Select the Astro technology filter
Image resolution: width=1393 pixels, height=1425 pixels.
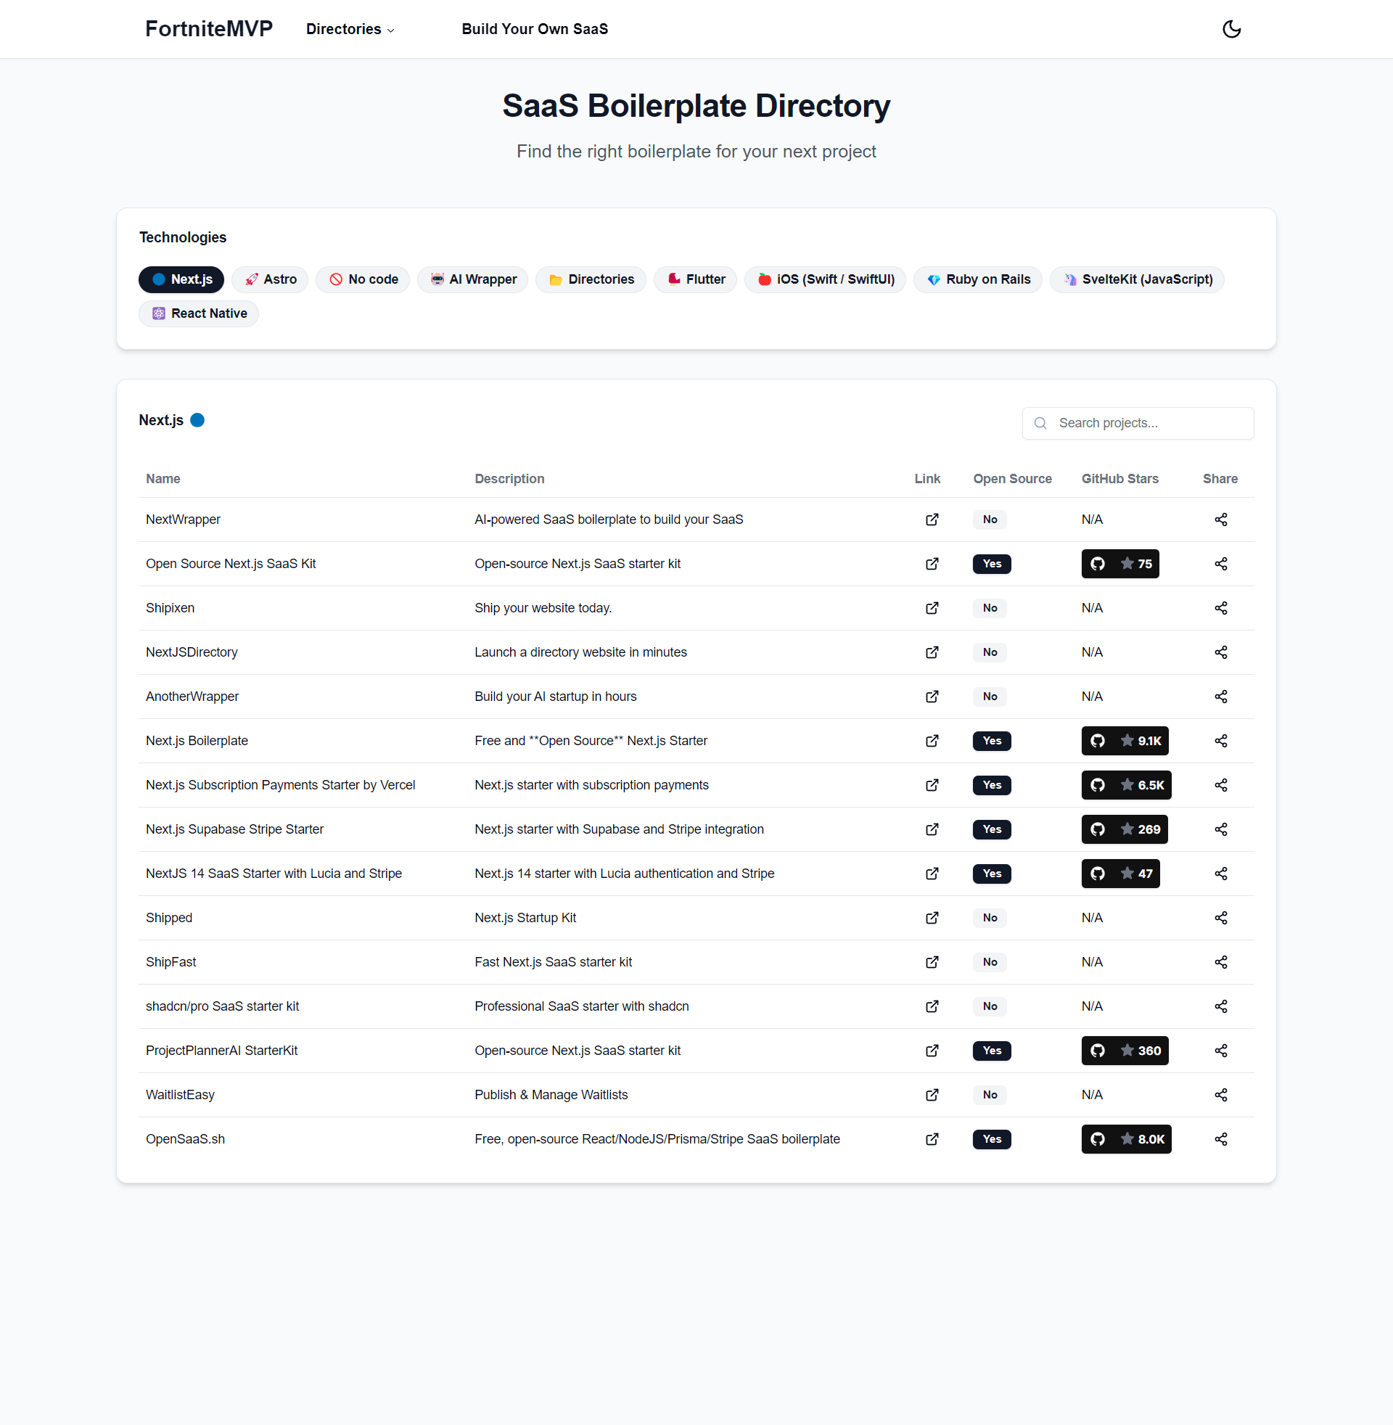pyautogui.click(x=270, y=279)
